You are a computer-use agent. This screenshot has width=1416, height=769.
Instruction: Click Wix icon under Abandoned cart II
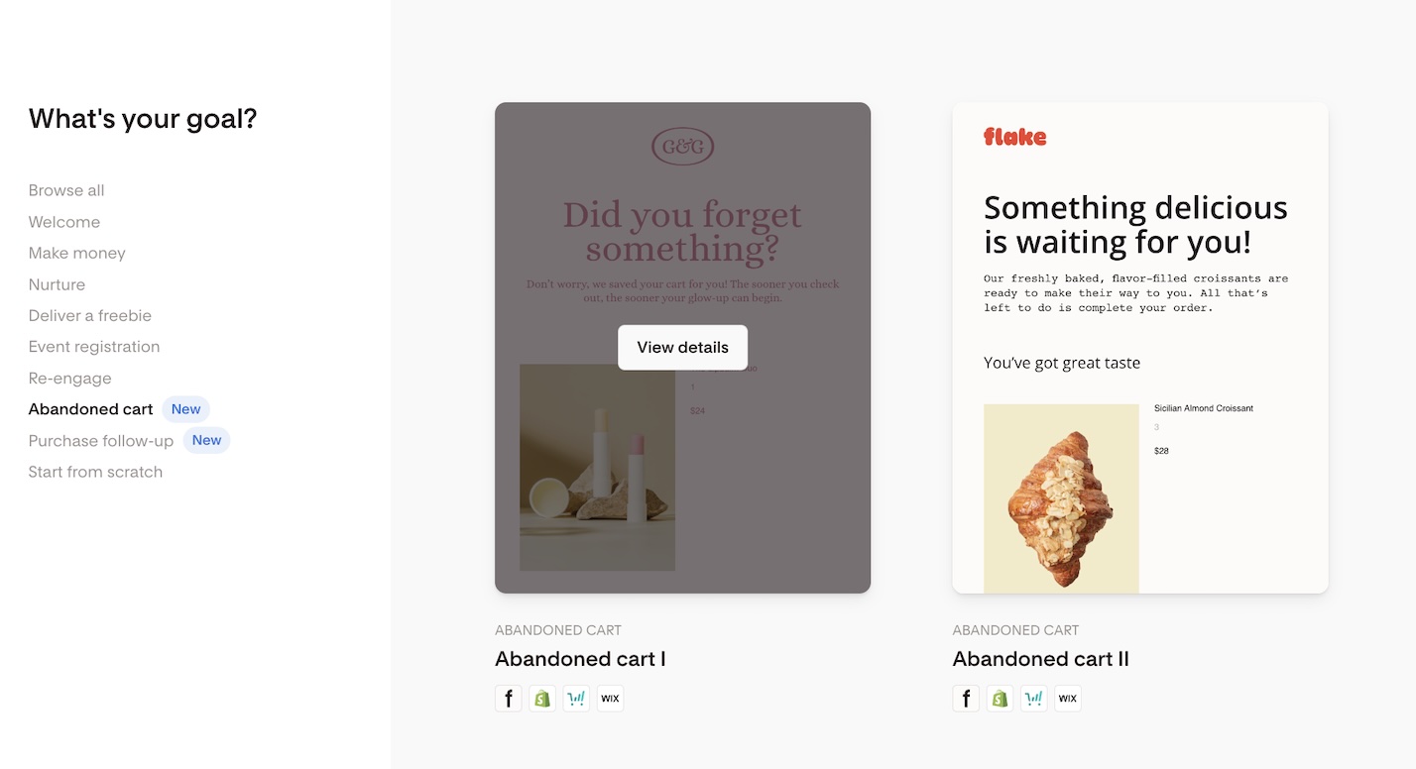point(1067,699)
